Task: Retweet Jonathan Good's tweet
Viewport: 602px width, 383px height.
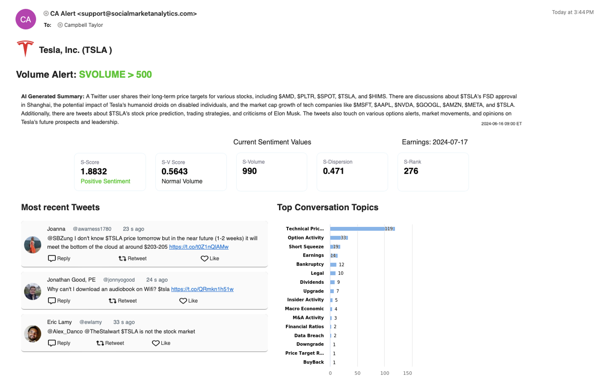Action: [x=123, y=301]
